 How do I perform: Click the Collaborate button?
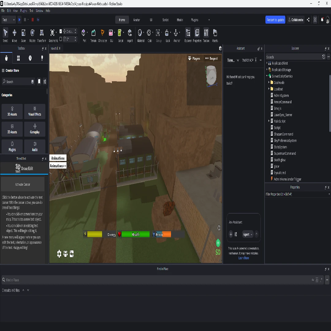296,20
